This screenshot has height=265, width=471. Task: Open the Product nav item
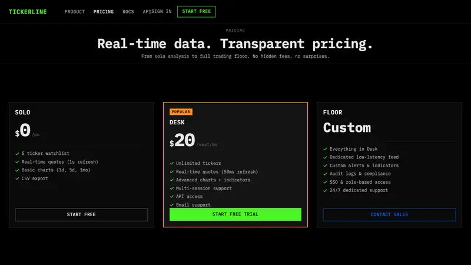click(x=75, y=12)
